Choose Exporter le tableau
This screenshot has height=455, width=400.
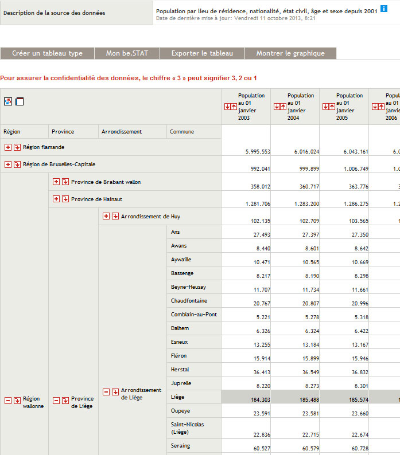[202, 53]
